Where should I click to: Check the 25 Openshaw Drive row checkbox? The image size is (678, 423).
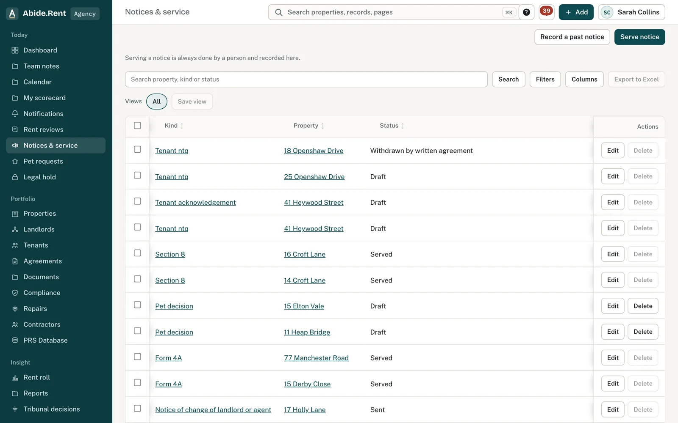[137, 175]
